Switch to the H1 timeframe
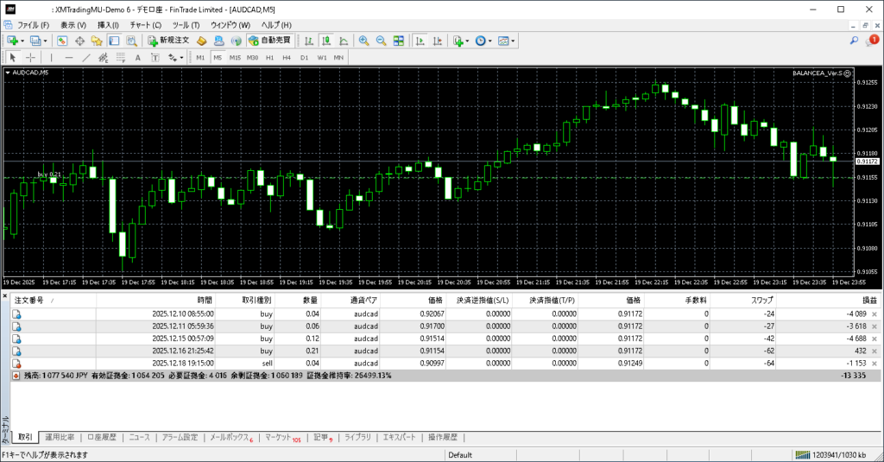The height and width of the screenshot is (462, 884). point(269,58)
